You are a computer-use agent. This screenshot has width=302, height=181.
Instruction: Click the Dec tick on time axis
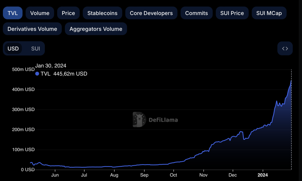coord(233,175)
